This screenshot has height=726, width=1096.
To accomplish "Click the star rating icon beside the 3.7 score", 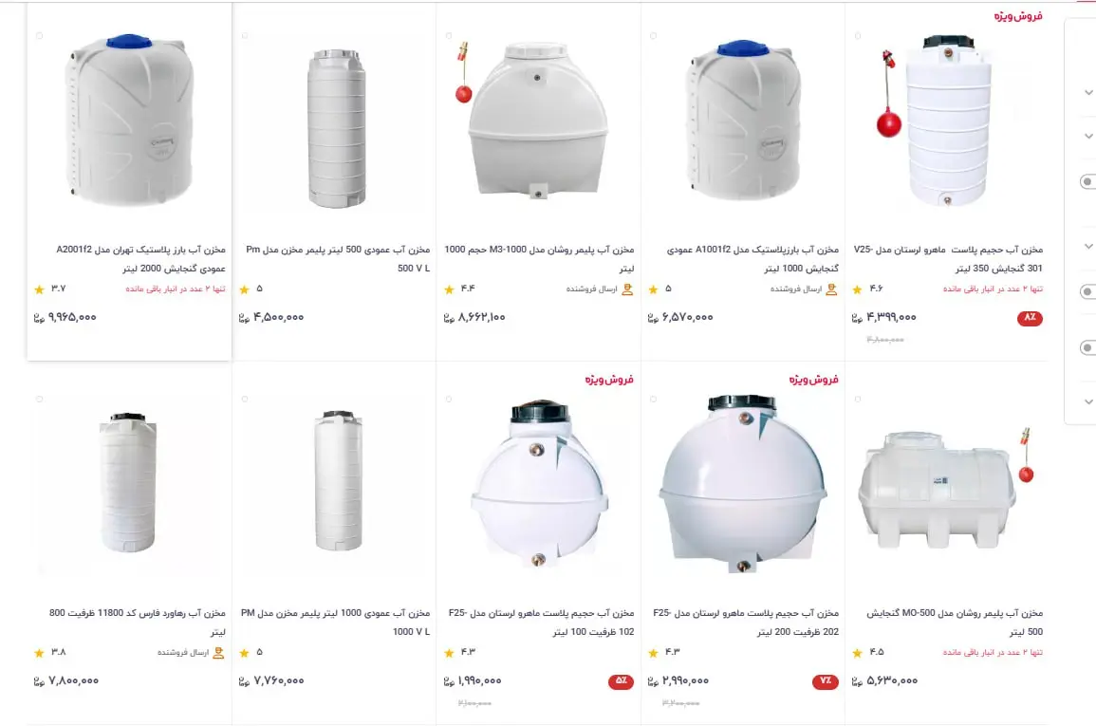I will pos(39,289).
